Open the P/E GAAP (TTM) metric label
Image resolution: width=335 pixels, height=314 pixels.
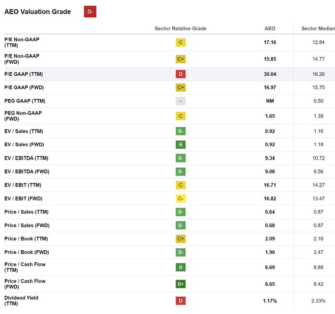pyautogui.click(x=24, y=74)
